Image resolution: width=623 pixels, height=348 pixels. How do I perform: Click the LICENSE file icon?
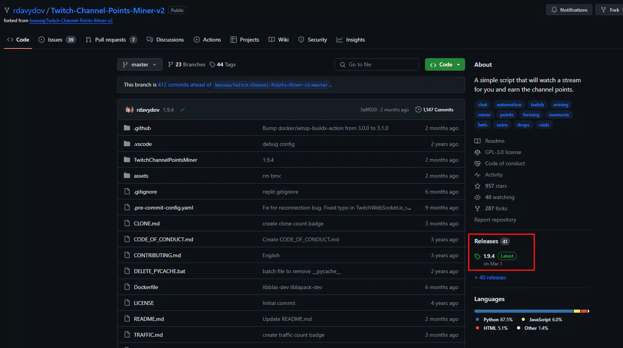point(127,303)
